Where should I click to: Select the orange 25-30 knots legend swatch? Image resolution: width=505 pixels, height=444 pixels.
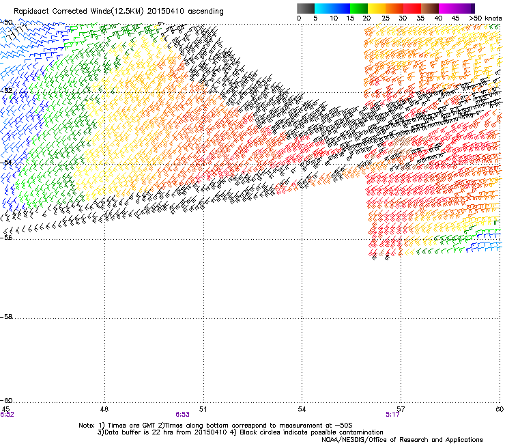click(394, 8)
